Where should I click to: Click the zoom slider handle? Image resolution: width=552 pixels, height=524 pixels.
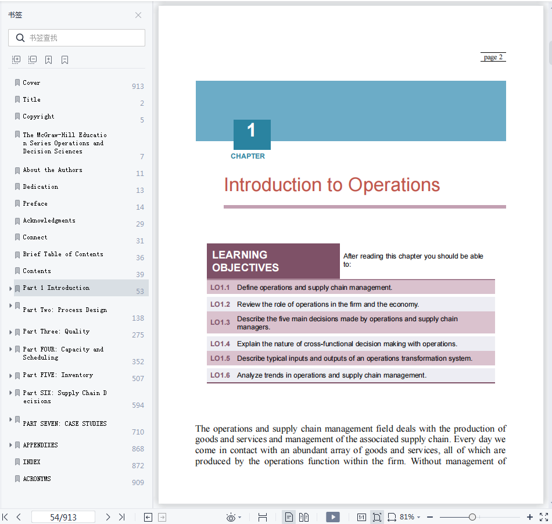click(x=472, y=517)
